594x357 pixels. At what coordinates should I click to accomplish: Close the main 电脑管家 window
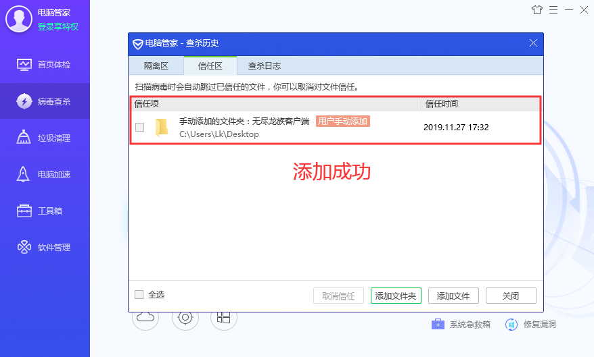tap(584, 10)
